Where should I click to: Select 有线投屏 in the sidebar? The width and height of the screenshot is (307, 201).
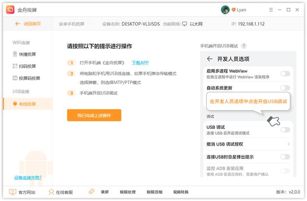(x=28, y=104)
